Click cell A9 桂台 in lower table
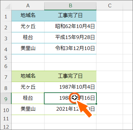 coord(28,98)
